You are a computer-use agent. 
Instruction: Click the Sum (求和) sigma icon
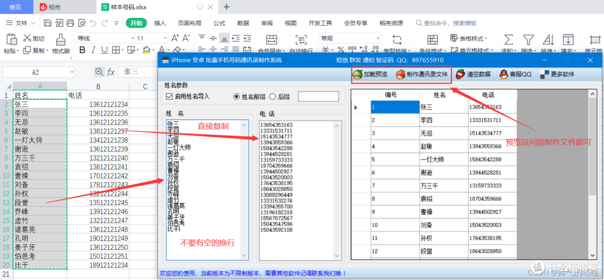click(508, 40)
